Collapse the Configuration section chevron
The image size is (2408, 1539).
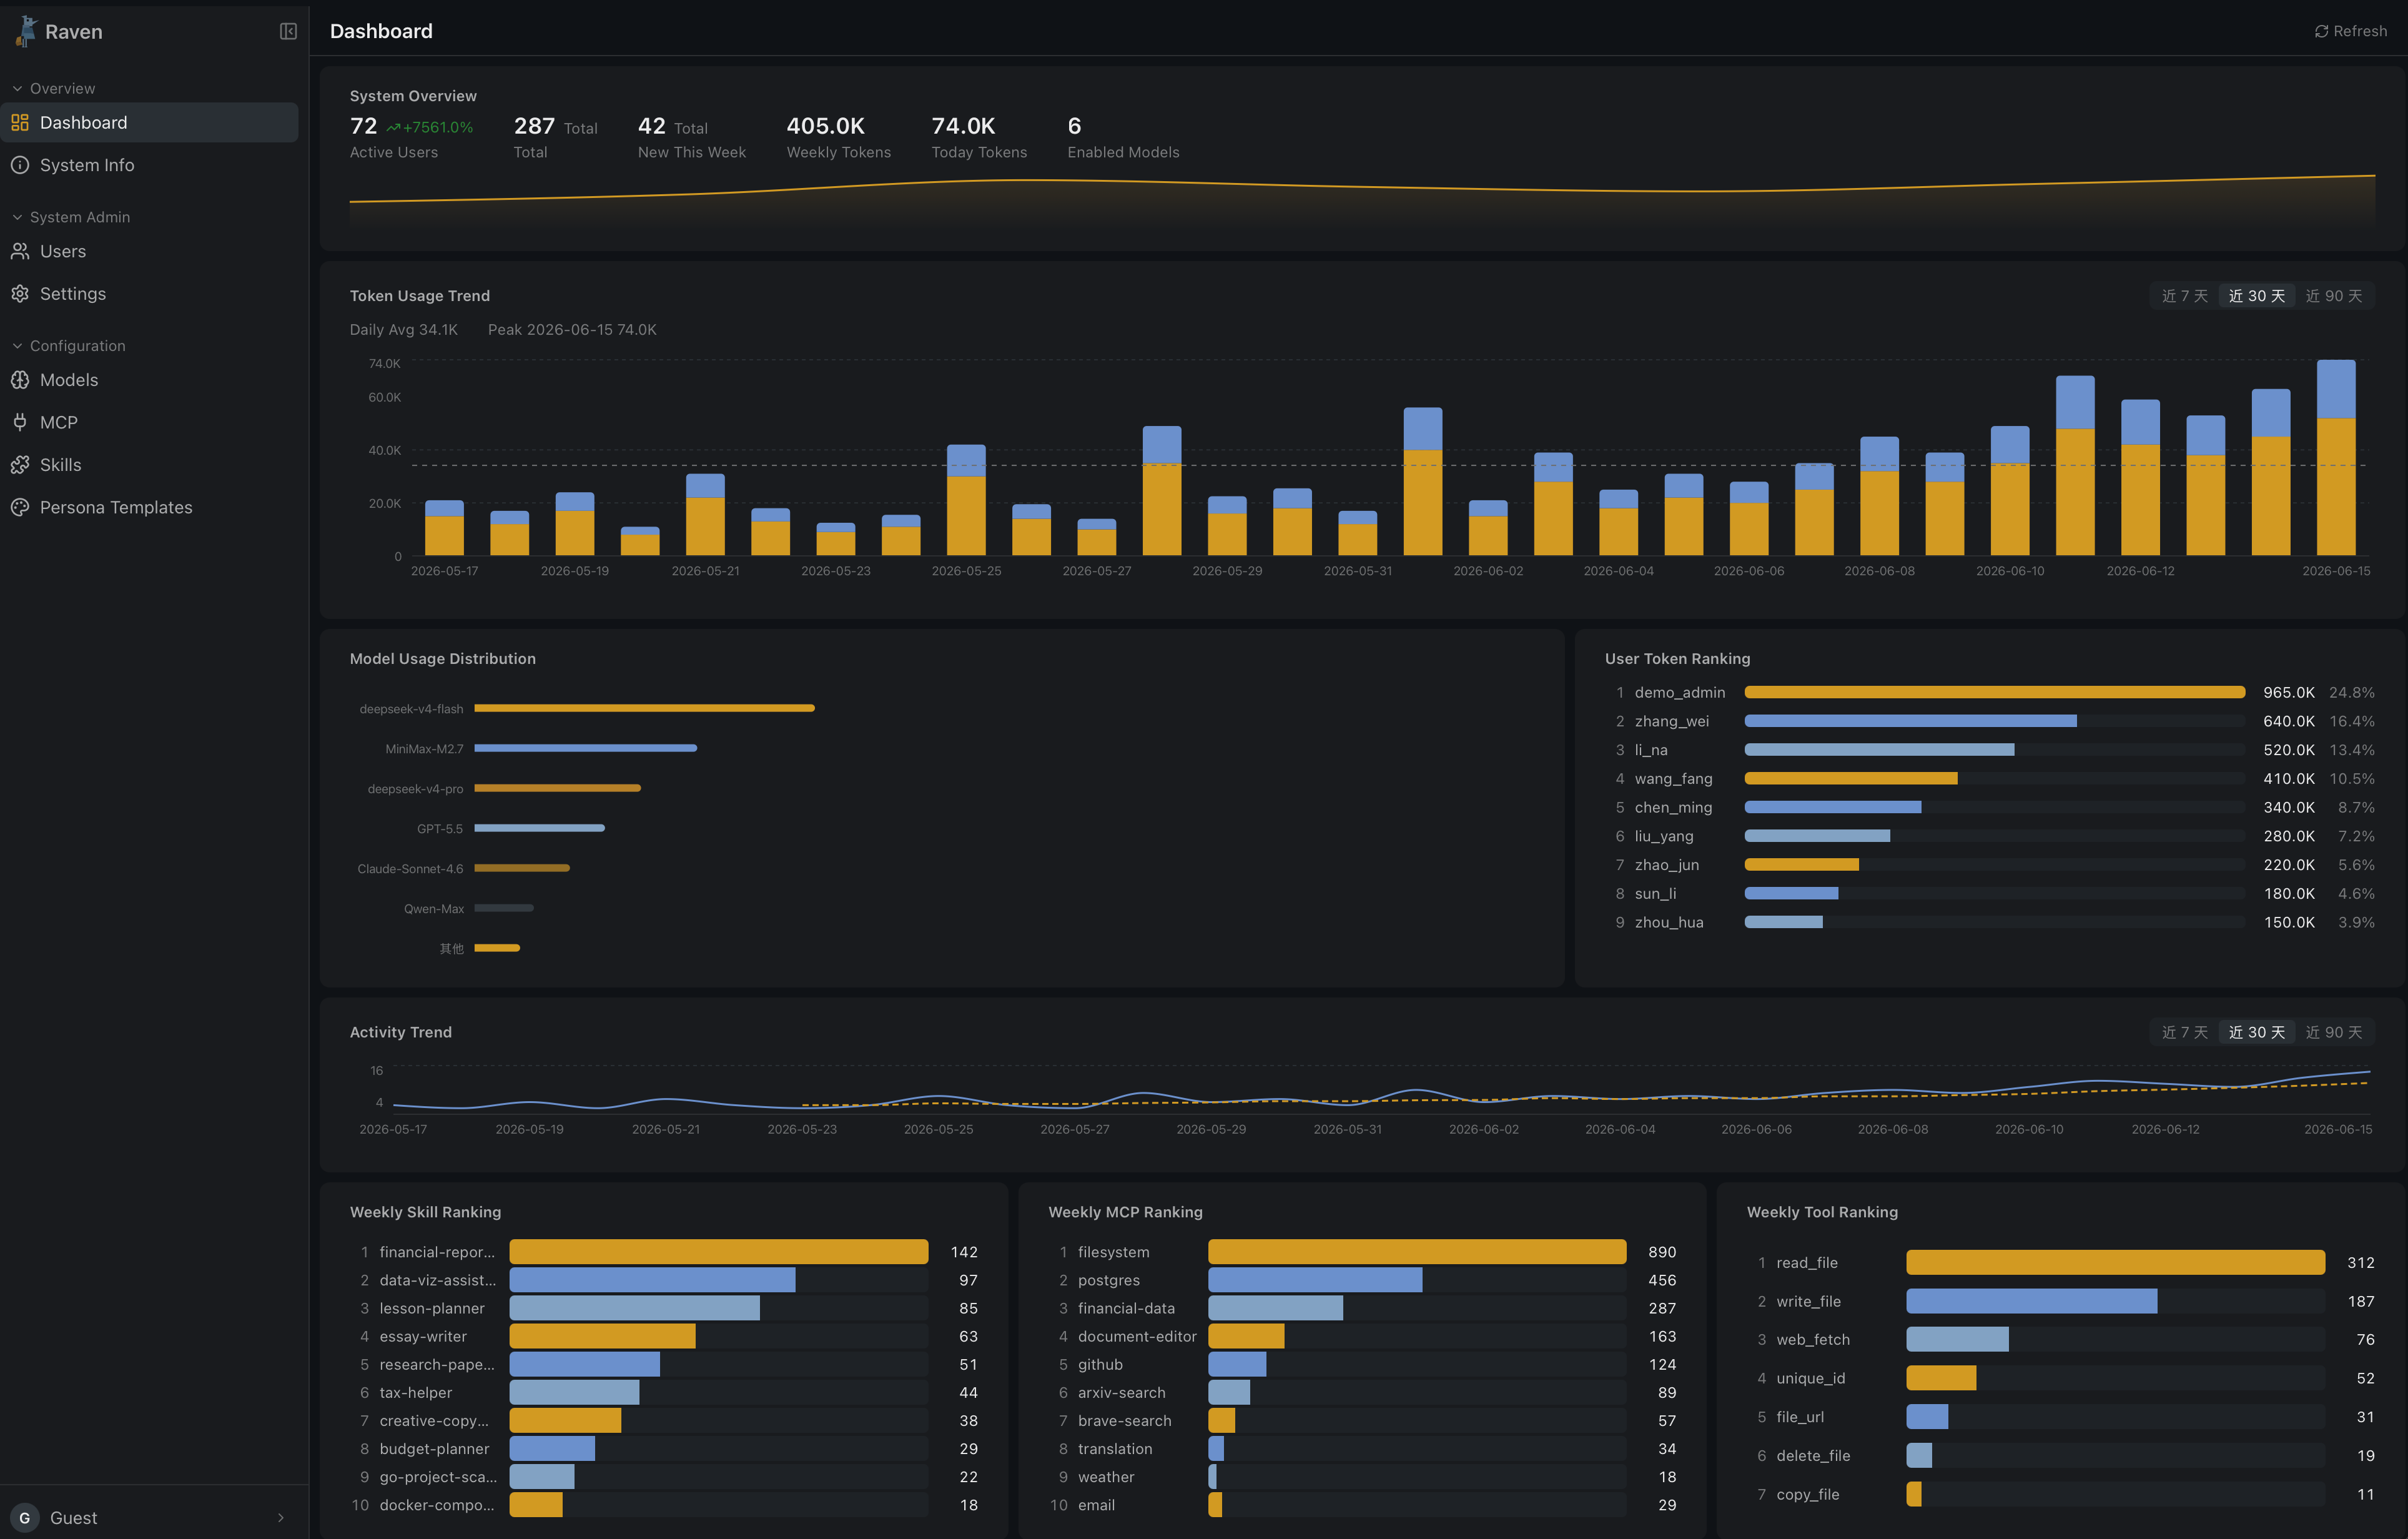pos(17,346)
